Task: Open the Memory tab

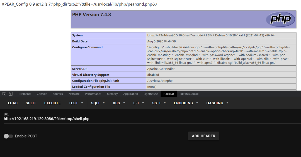Action: click(112, 94)
